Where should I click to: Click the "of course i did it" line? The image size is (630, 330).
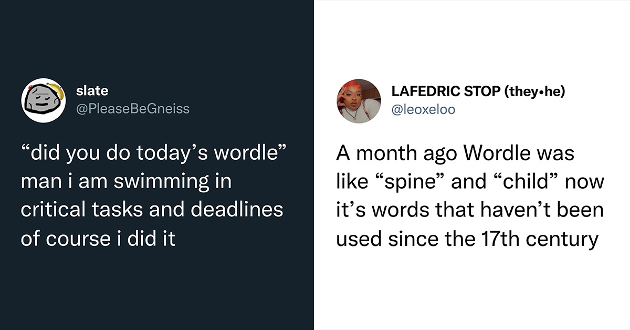click(98, 238)
